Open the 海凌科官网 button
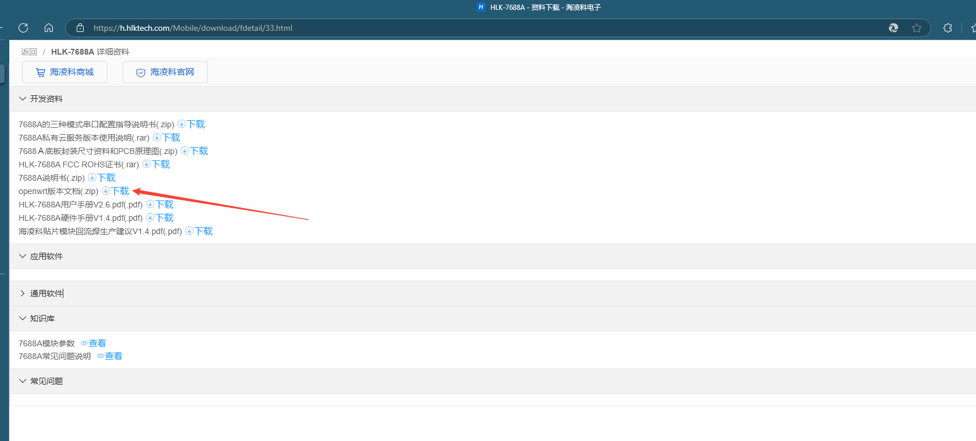Screen dimensions: 976x441 point(165,72)
